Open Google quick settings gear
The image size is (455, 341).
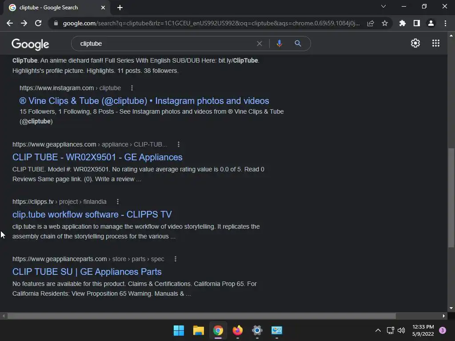415,43
